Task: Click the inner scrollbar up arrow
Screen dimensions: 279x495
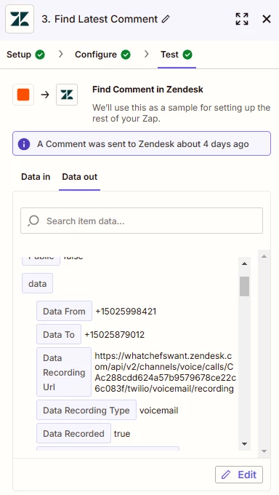Action: [x=244, y=264]
